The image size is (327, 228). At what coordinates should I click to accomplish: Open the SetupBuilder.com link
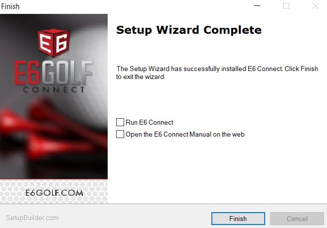(x=32, y=218)
